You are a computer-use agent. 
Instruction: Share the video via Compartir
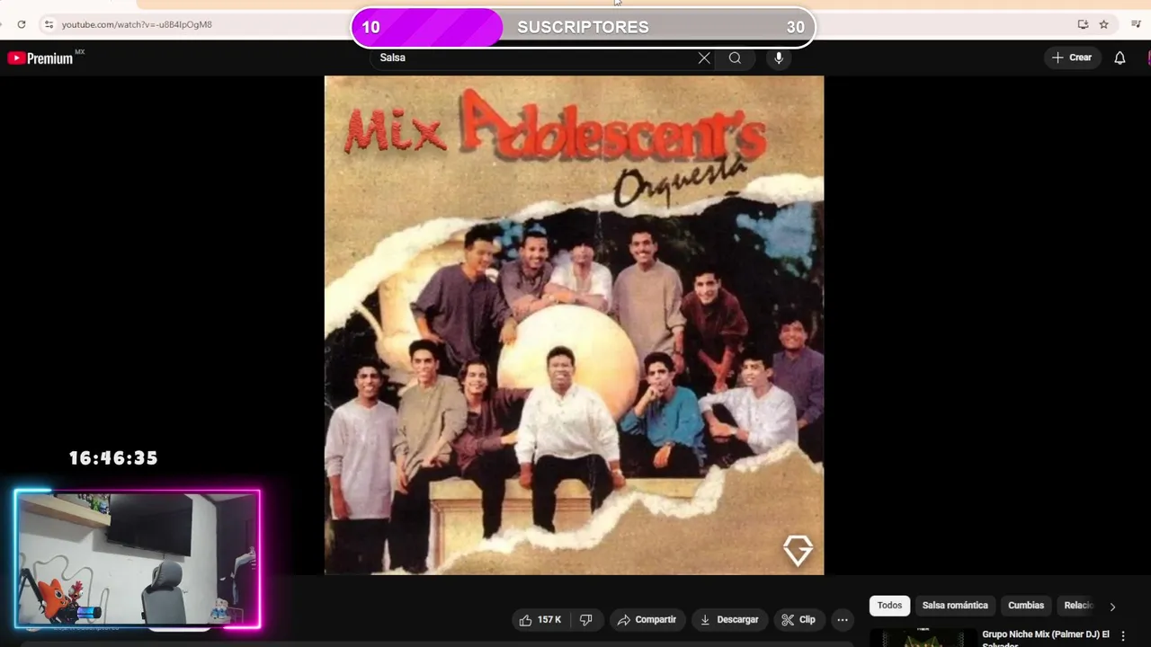(x=646, y=619)
